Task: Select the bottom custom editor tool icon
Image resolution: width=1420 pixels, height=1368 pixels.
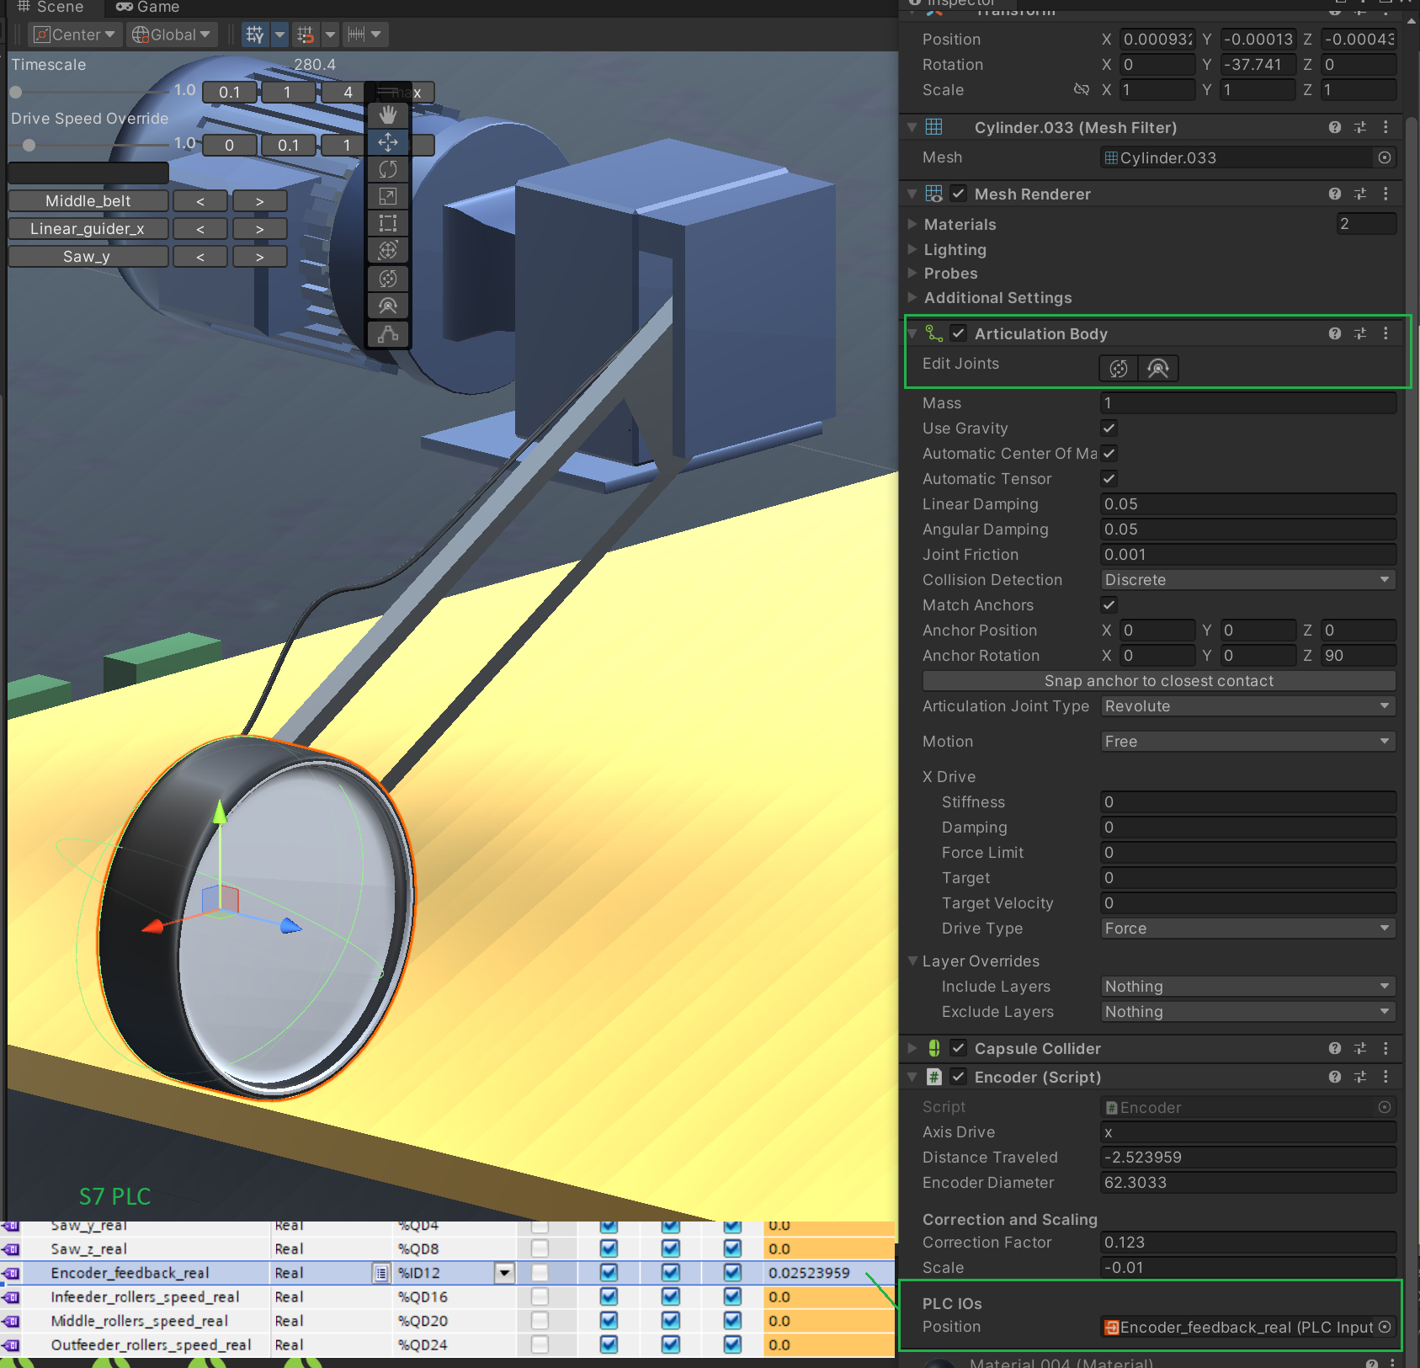Action: 388,334
